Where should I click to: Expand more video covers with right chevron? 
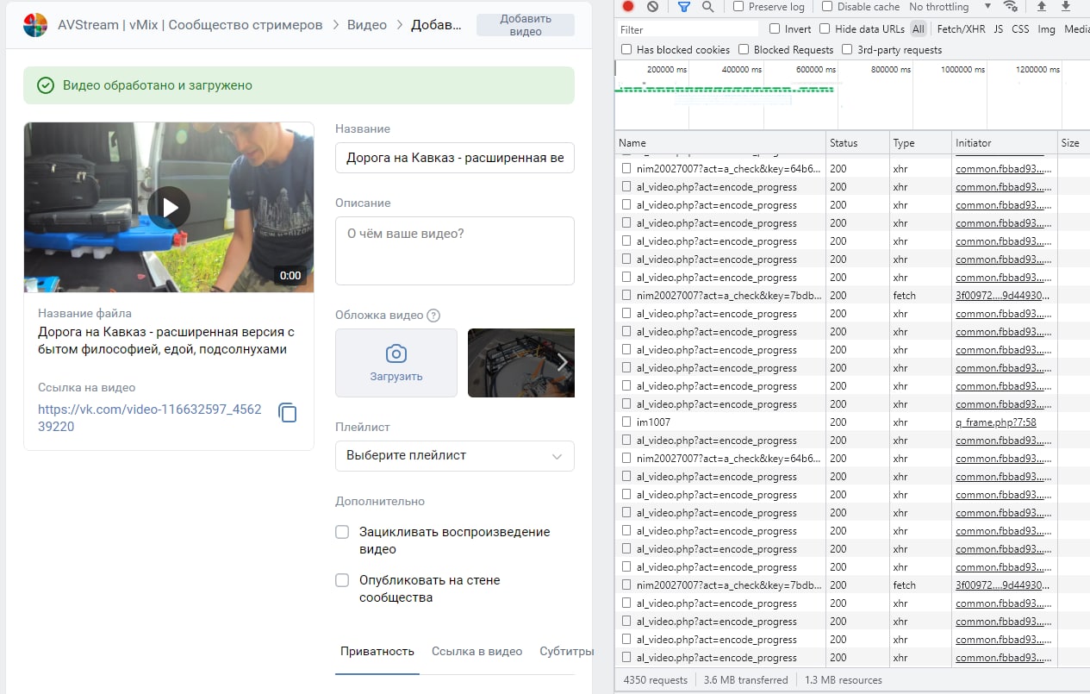click(x=564, y=363)
